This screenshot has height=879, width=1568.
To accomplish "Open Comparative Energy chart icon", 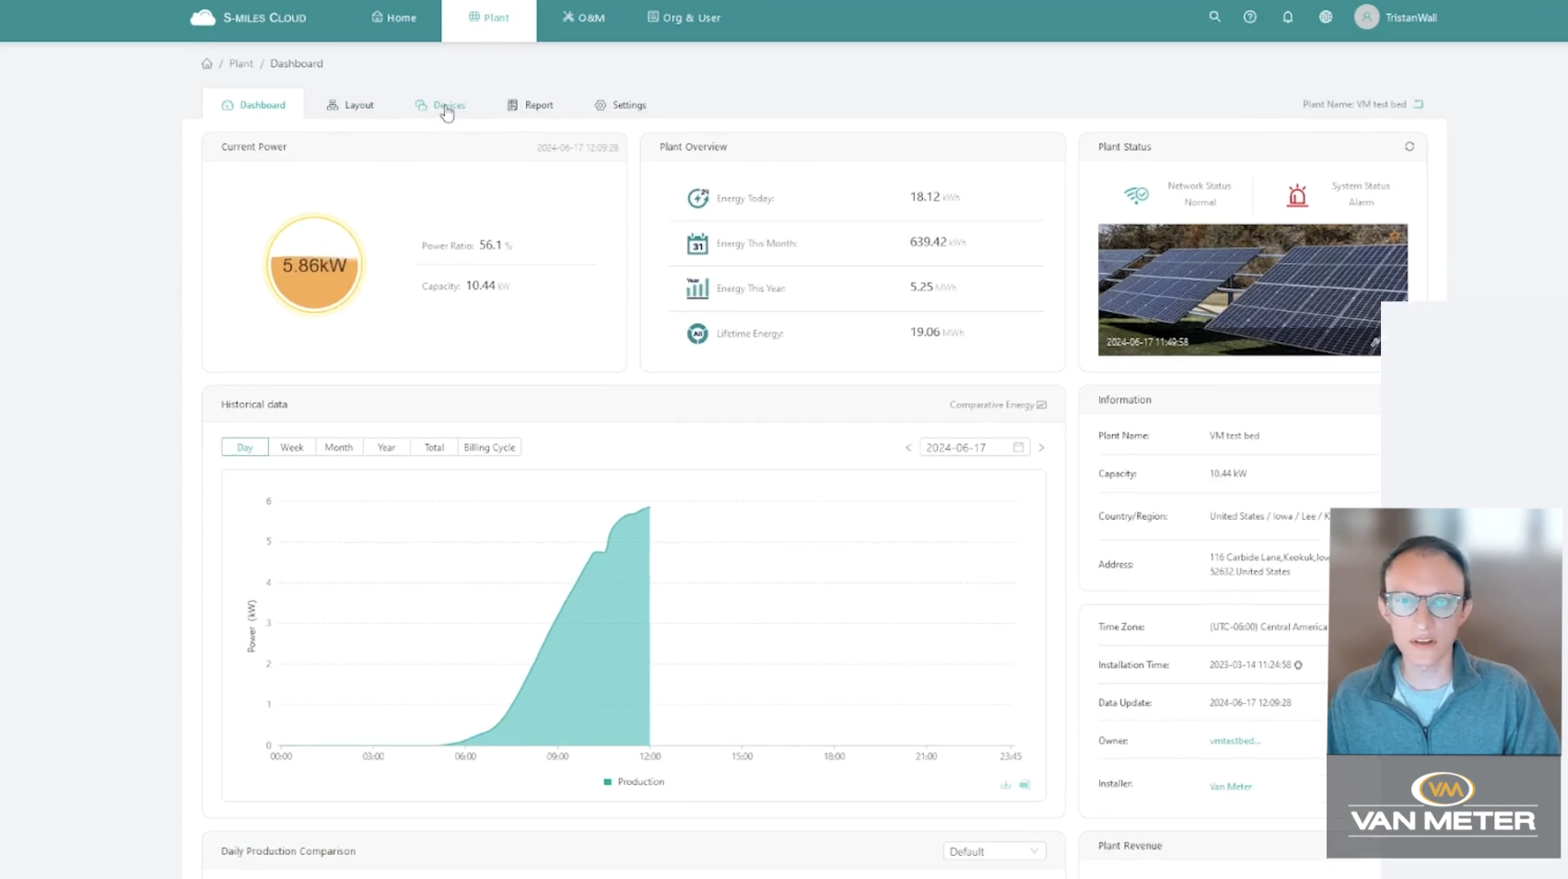I will click(x=1042, y=404).
